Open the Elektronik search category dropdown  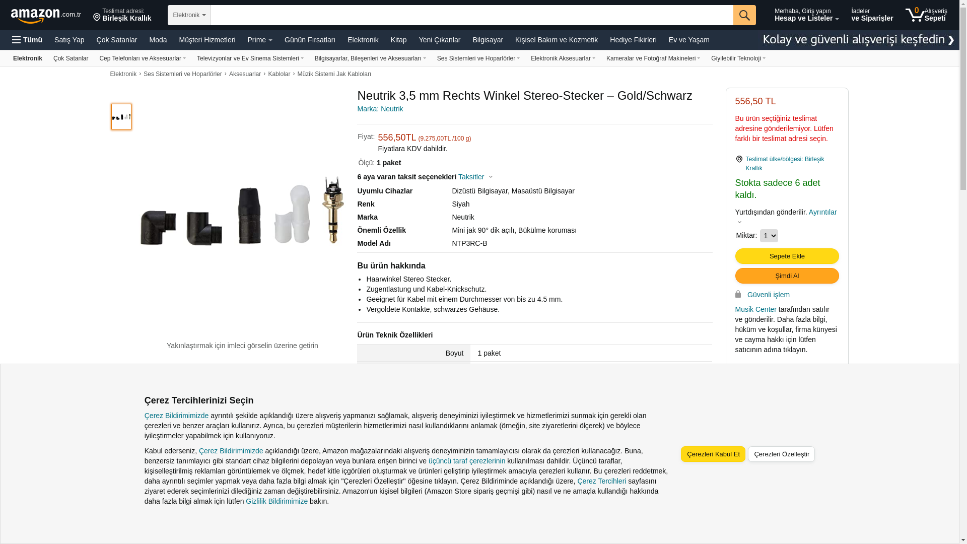[189, 15]
